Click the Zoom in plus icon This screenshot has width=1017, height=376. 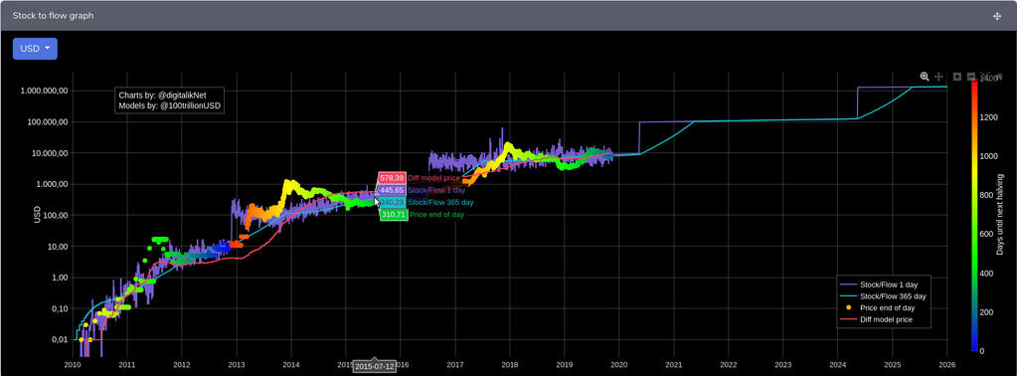957,77
